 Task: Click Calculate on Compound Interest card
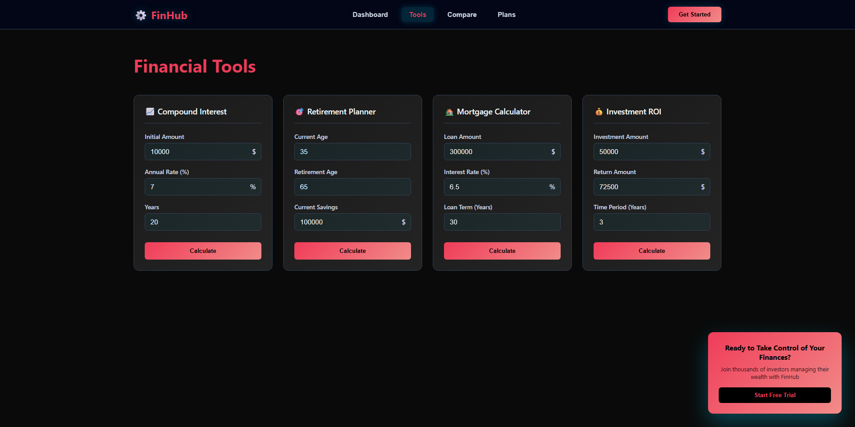(x=203, y=251)
